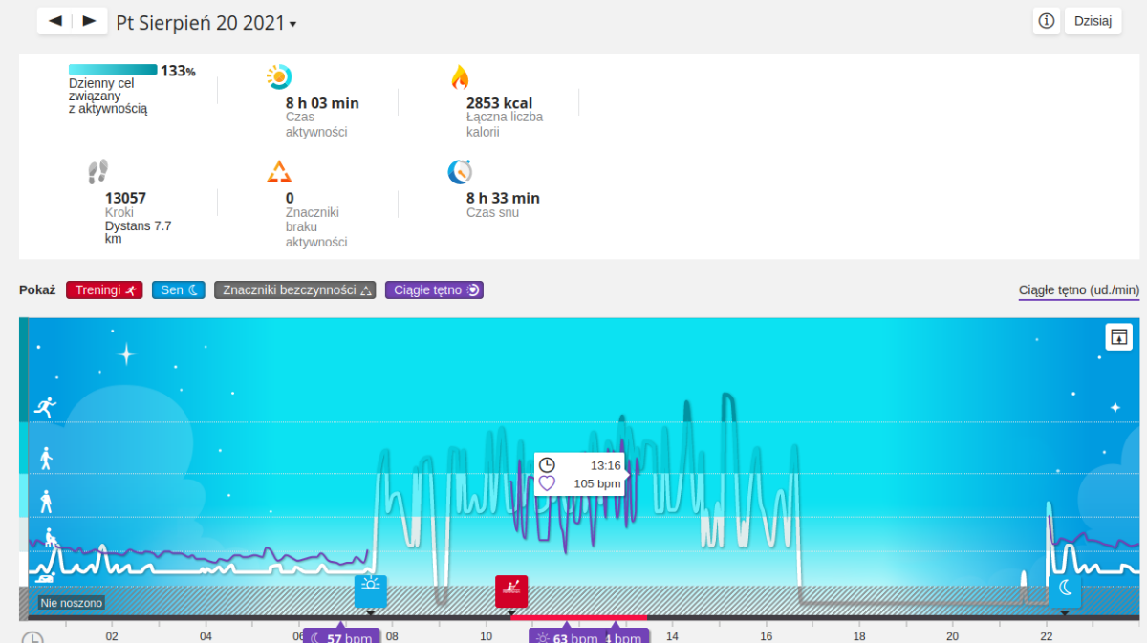This screenshot has height=643, width=1147.
Task: Open the date picker Pt Sierpień 20 2021
Action: 206,23
